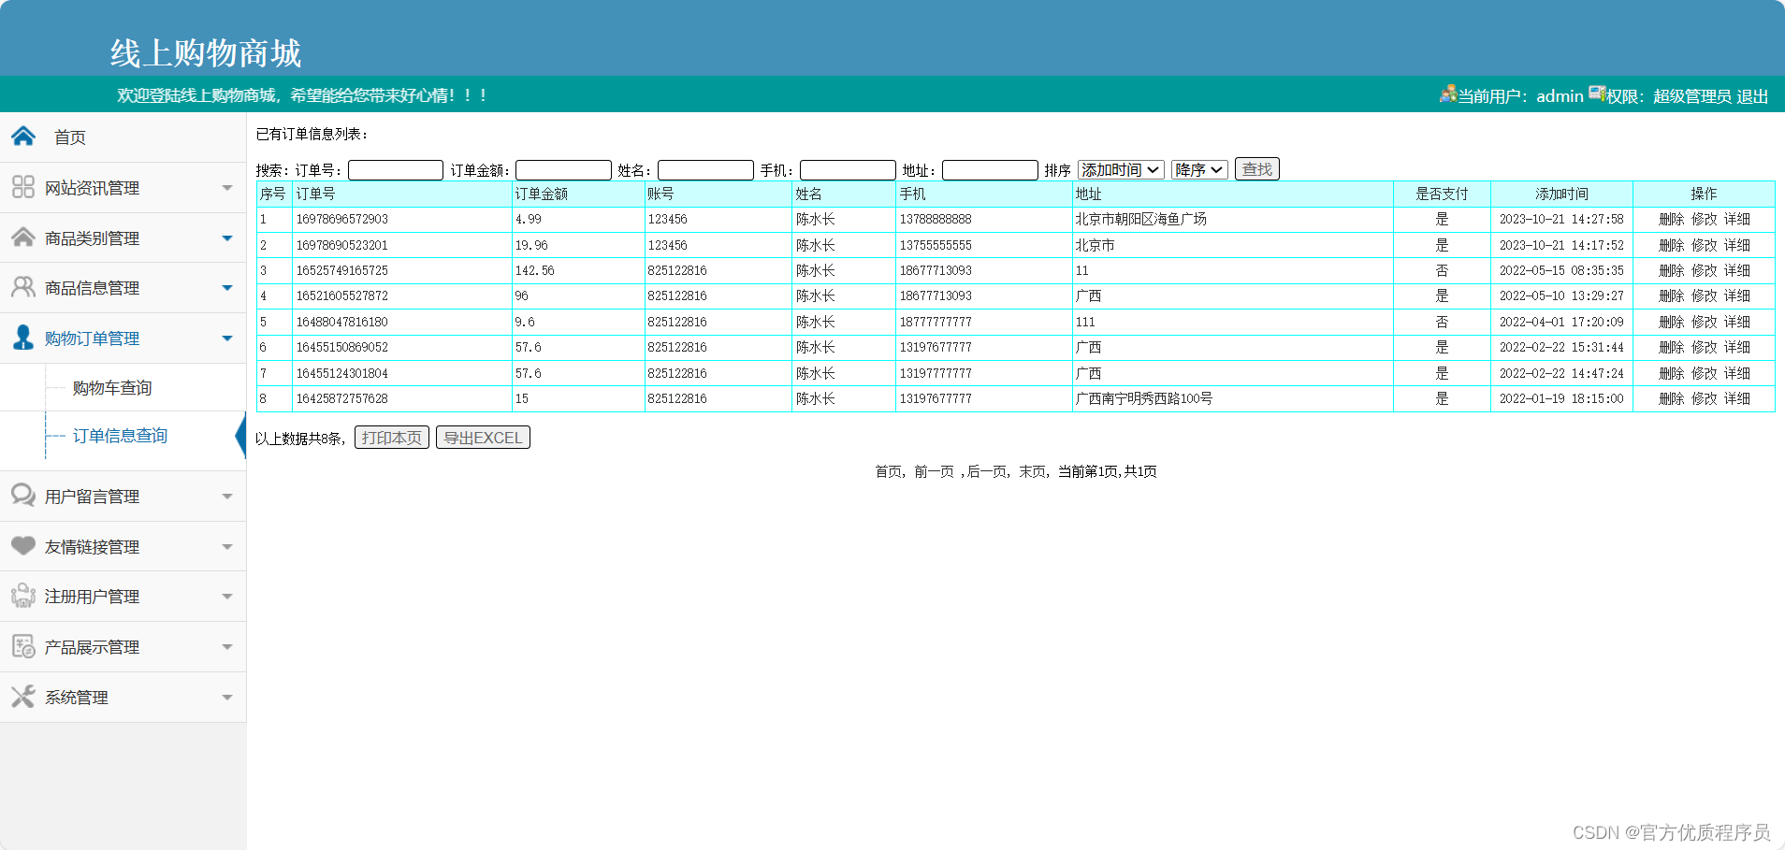
Task: Click the 查找 search button
Action: pos(1256,169)
